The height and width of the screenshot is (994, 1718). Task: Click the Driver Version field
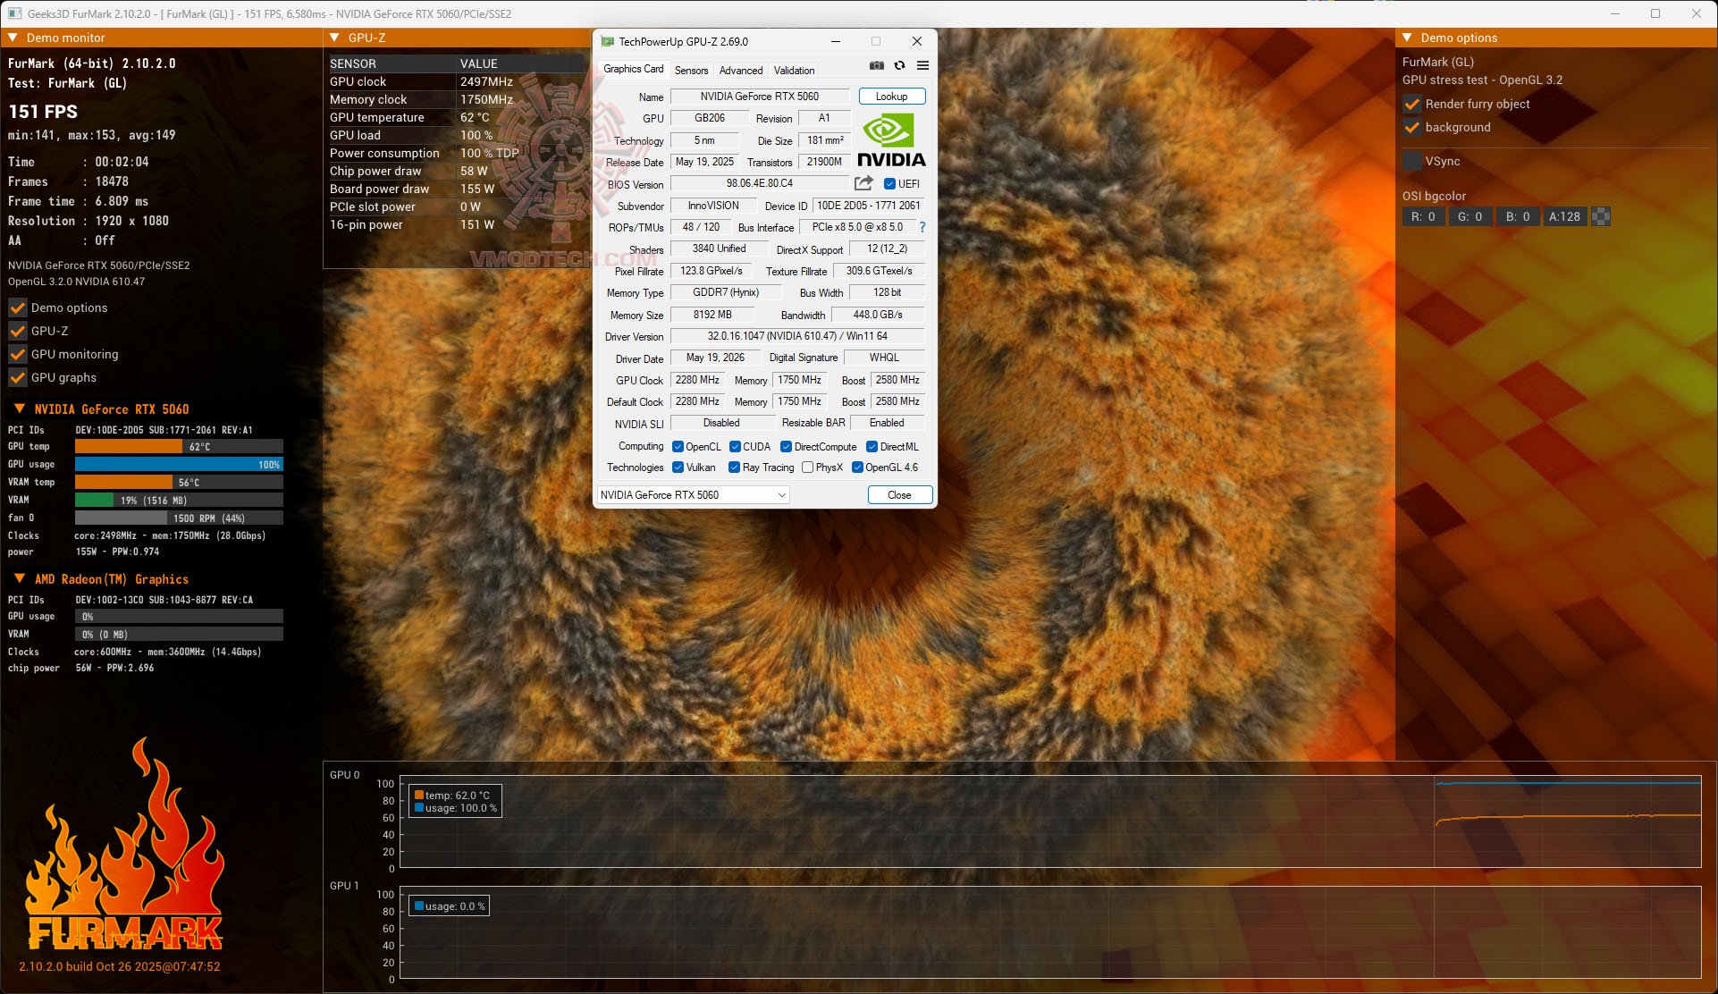click(797, 336)
